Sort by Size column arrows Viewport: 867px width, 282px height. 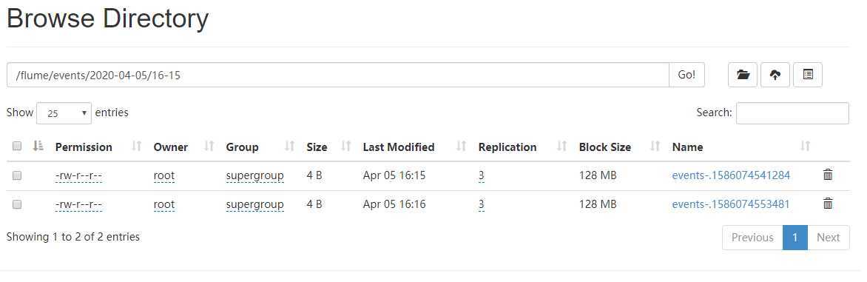346,146
